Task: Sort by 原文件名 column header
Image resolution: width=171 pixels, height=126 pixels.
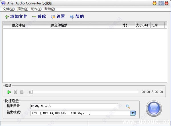Action: click(x=30, y=25)
